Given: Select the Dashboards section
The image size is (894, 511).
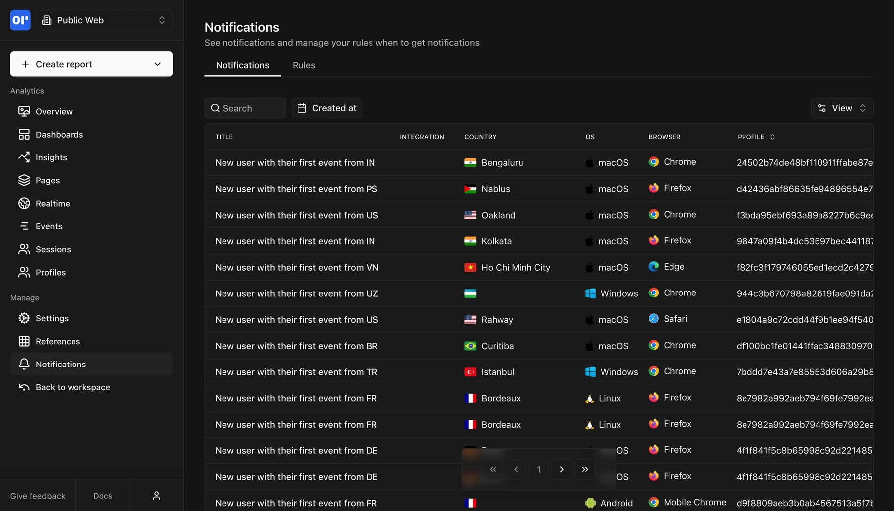Looking at the screenshot, I should (59, 134).
